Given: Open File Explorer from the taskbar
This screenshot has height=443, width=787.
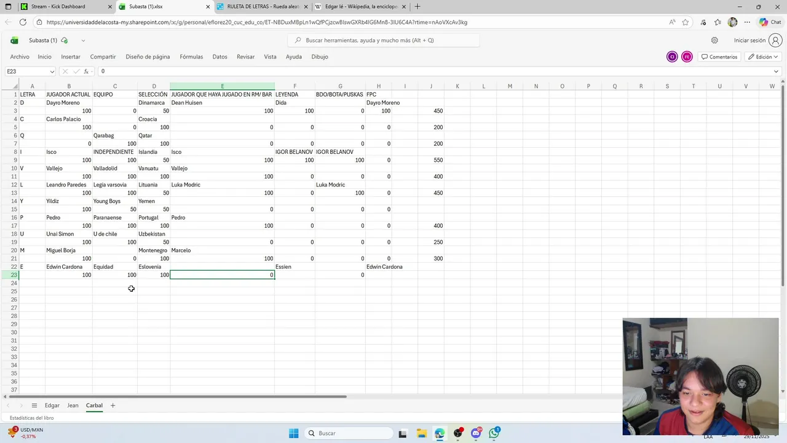Looking at the screenshot, I should [x=421, y=433].
